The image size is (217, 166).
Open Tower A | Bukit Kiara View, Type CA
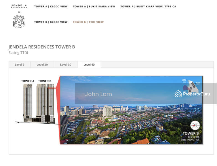pyautogui.click(x=148, y=6)
